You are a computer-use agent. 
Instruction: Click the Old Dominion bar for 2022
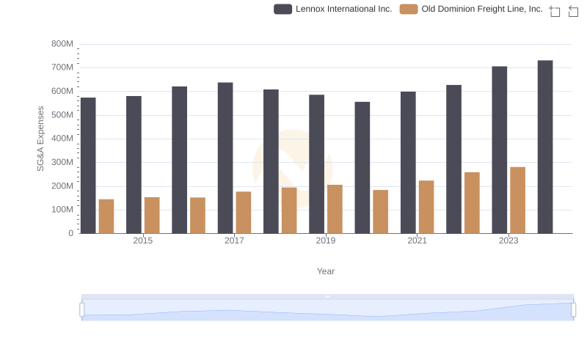472,203
